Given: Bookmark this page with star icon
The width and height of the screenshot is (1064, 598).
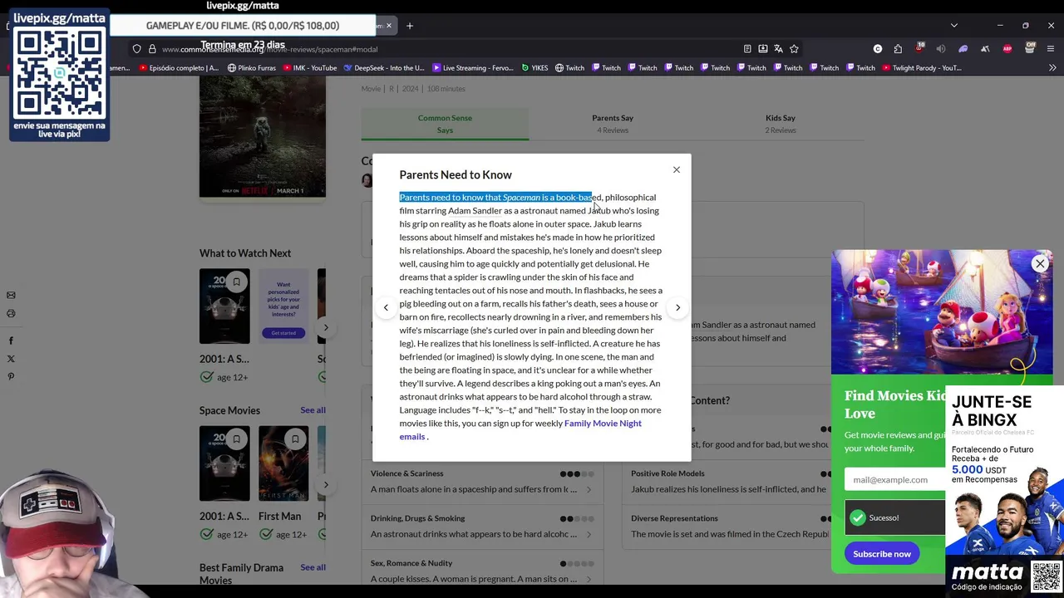Looking at the screenshot, I should point(794,49).
